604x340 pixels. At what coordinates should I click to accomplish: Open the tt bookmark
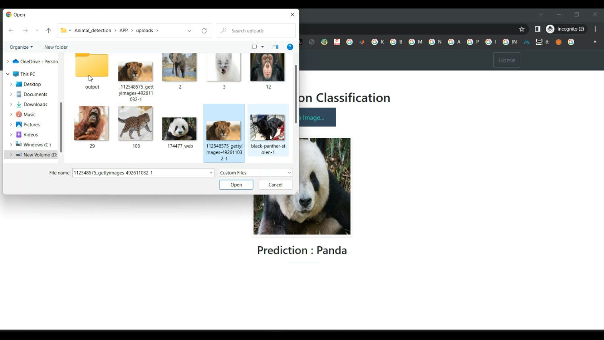[542, 42]
